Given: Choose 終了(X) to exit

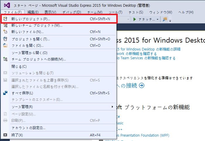Looking at the screenshot, I should (x=59, y=135).
